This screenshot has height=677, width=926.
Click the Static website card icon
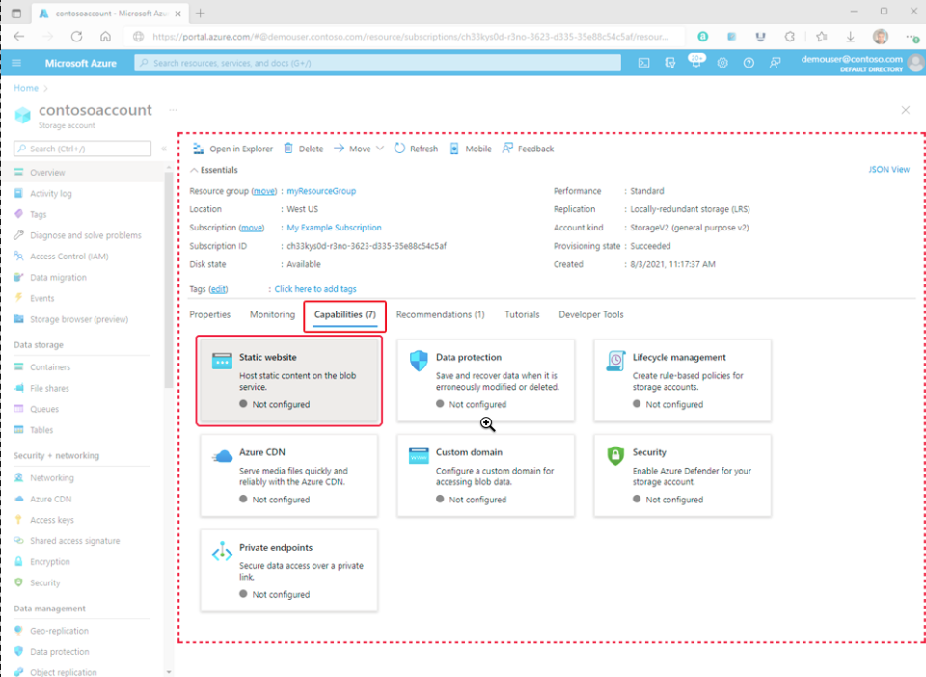click(222, 361)
